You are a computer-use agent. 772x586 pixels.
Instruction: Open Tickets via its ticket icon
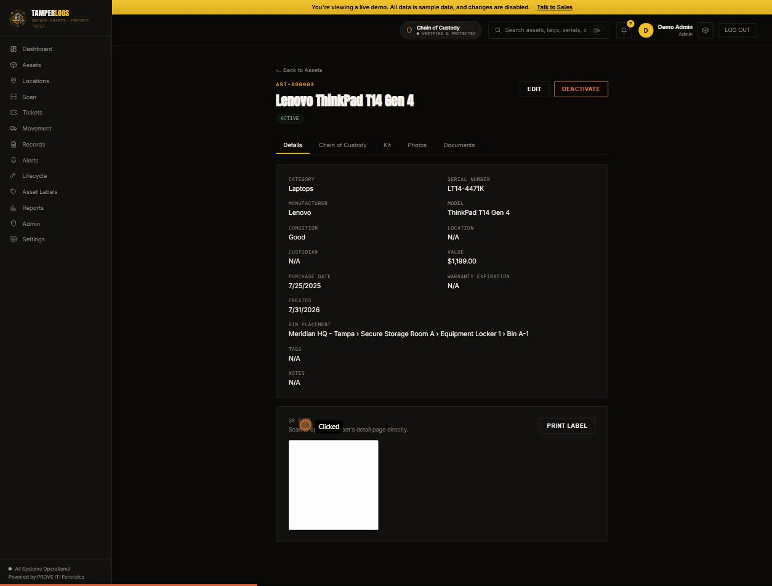(14, 113)
